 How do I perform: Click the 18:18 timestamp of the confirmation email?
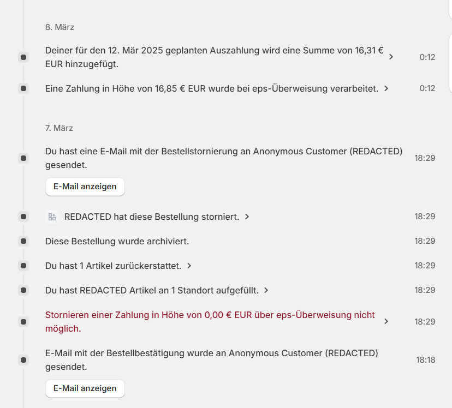(x=425, y=360)
